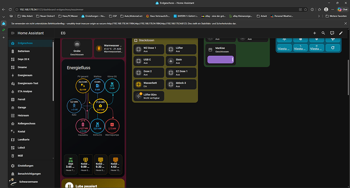Click the dashboard vertical scrollbar
Screen dimensions: 350x188
(x=348, y=77)
